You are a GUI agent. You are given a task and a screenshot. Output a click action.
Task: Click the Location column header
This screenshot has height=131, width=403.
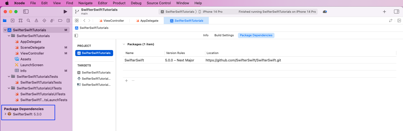point(212,53)
